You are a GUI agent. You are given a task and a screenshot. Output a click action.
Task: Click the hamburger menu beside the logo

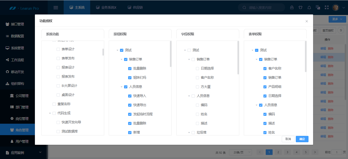click(x=56, y=7)
